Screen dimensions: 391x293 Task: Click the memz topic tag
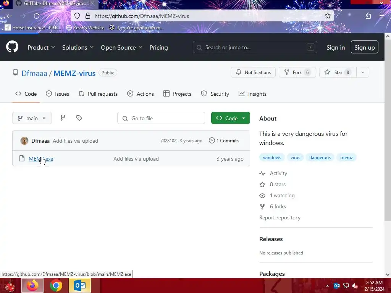click(346, 158)
